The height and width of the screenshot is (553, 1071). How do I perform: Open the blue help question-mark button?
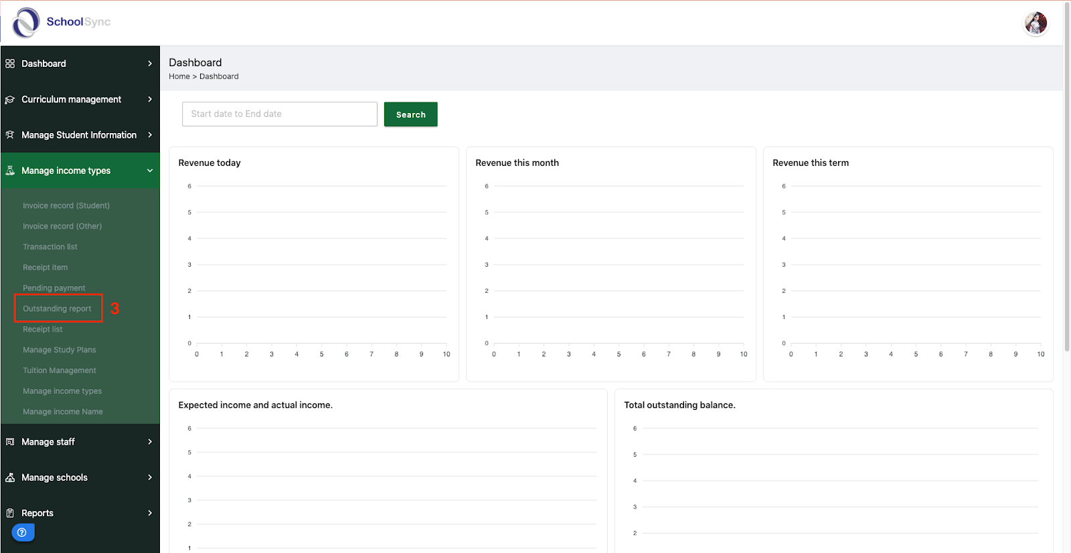[x=23, y=532]
